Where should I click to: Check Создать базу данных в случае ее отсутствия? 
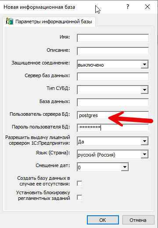tap(79, 183)
